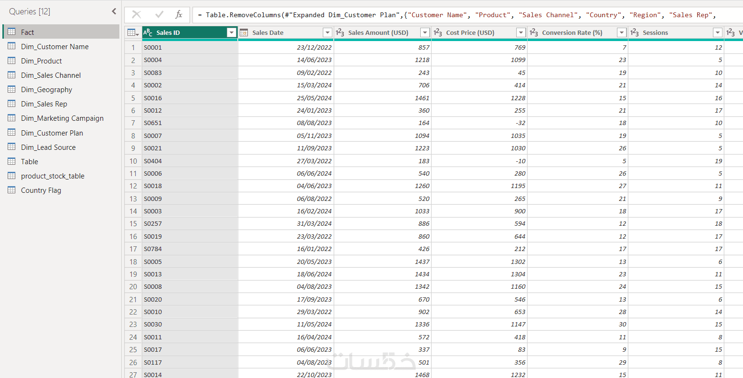The image size is (743, 378).
Task: Select the Dim_Marketing Campaign query
Action: pos(61,118)
